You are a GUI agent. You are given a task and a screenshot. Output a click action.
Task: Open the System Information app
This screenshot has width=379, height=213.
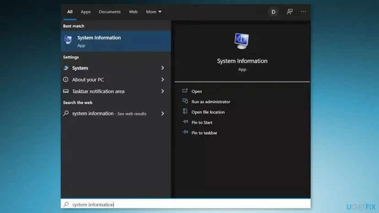(x=196, y=91)
